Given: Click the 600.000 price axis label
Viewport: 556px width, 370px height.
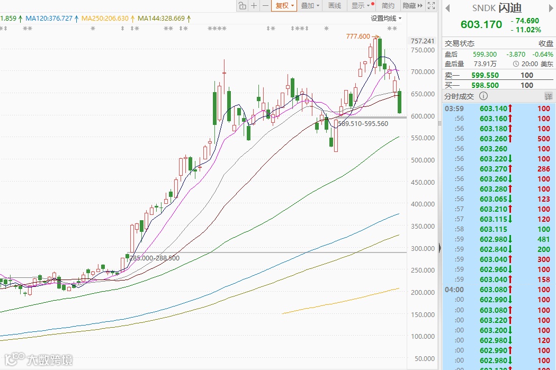Looking at the screenshot, I should tap(423, 116).
